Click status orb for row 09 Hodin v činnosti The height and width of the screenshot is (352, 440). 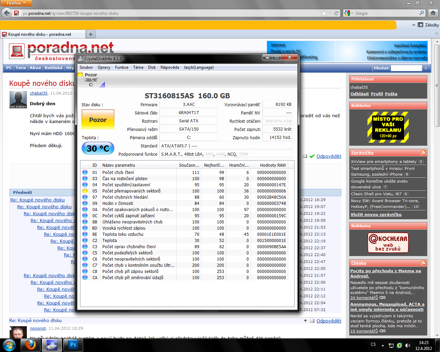click(85, 203)
